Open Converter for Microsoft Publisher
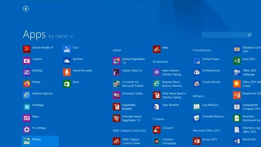 pos(129,84)
